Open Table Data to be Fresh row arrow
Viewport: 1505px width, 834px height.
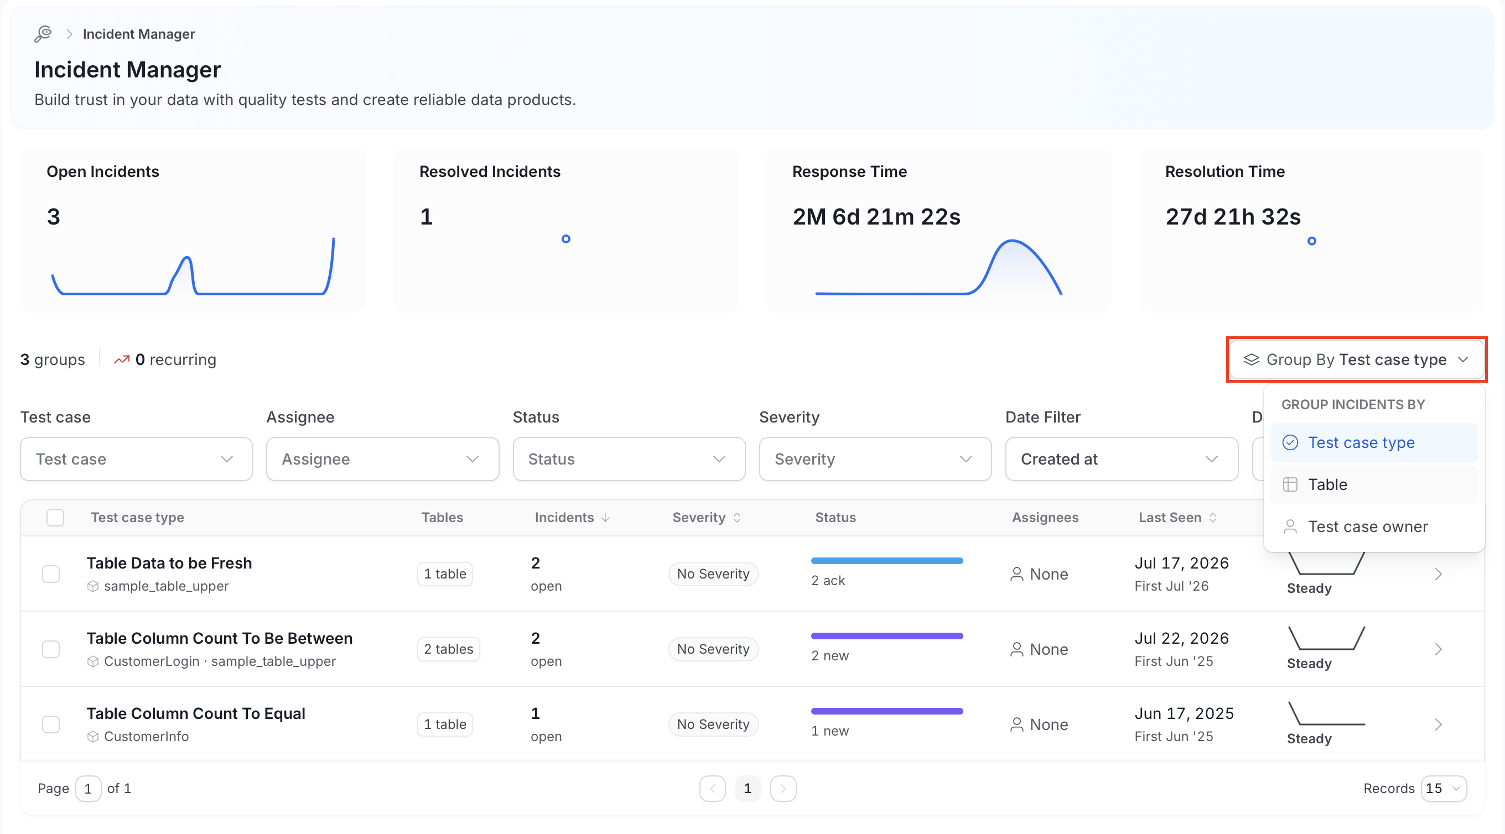tap(1439, 574)
